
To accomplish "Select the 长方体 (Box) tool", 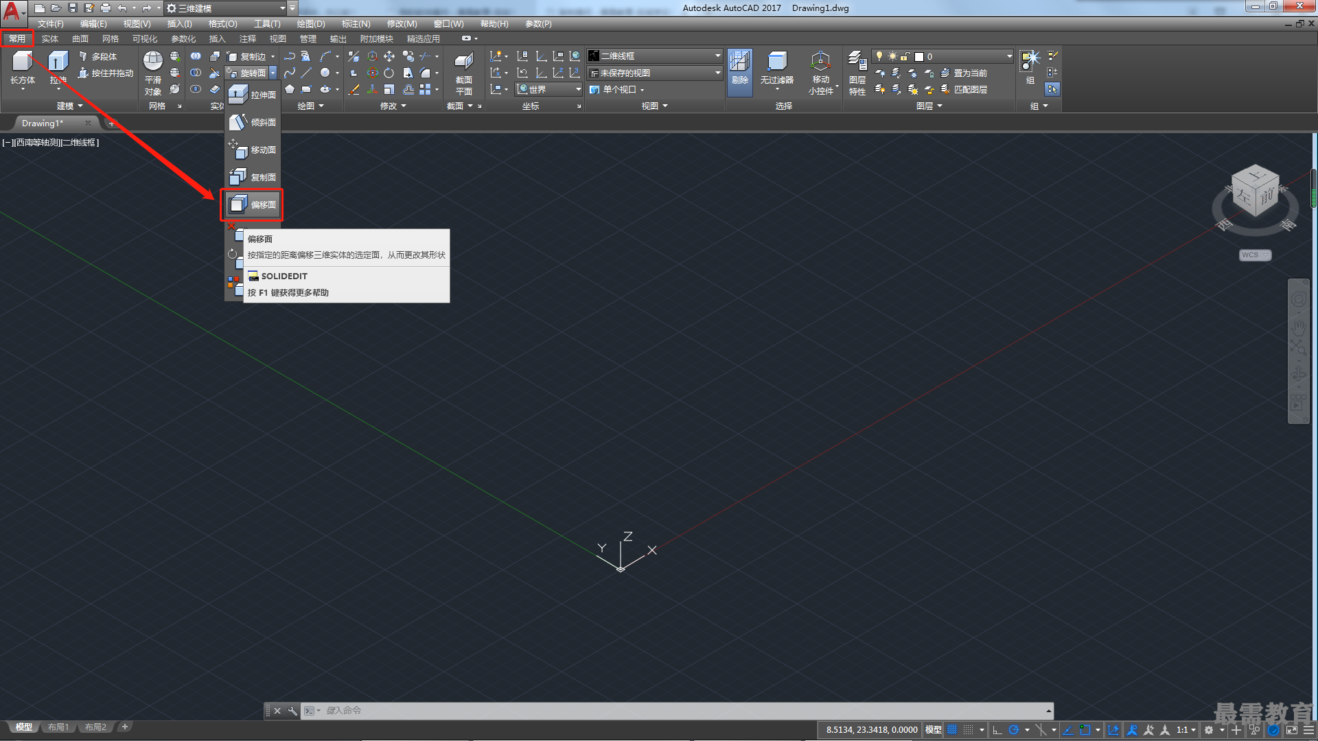I will click(22, 67).
